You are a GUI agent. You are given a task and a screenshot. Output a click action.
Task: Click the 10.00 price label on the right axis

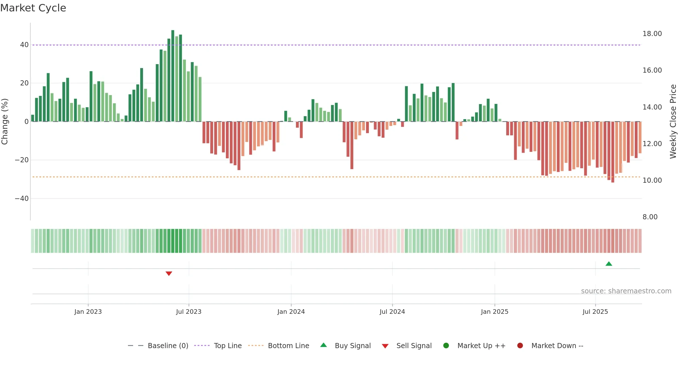click(x=652, y=180)
